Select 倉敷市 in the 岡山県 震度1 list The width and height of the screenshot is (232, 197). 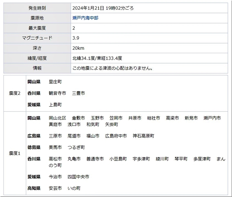pyautogui.click(x=78, y=118)
